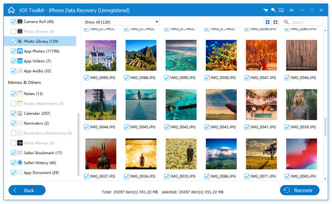Expand the Show All (129) dropdown
332x204 pixels.
pos(122,22)
